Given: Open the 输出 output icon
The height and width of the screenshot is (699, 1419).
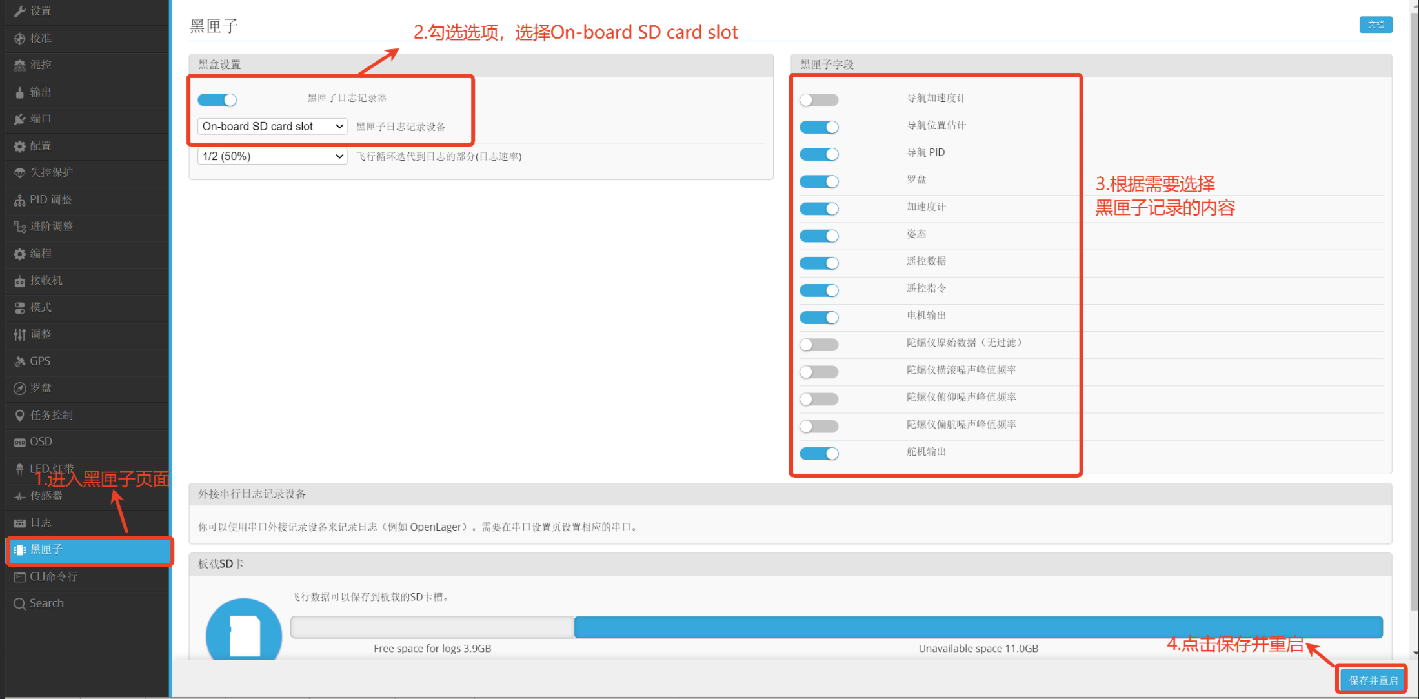Looking at the screenshot, I should pyautogui.click(x=20, y=92).
